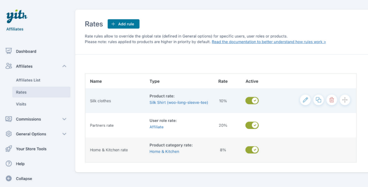The image size is (368, 187).
Task: Duplicate the Silk clothes rule
Action: click(x=318, y=100)
